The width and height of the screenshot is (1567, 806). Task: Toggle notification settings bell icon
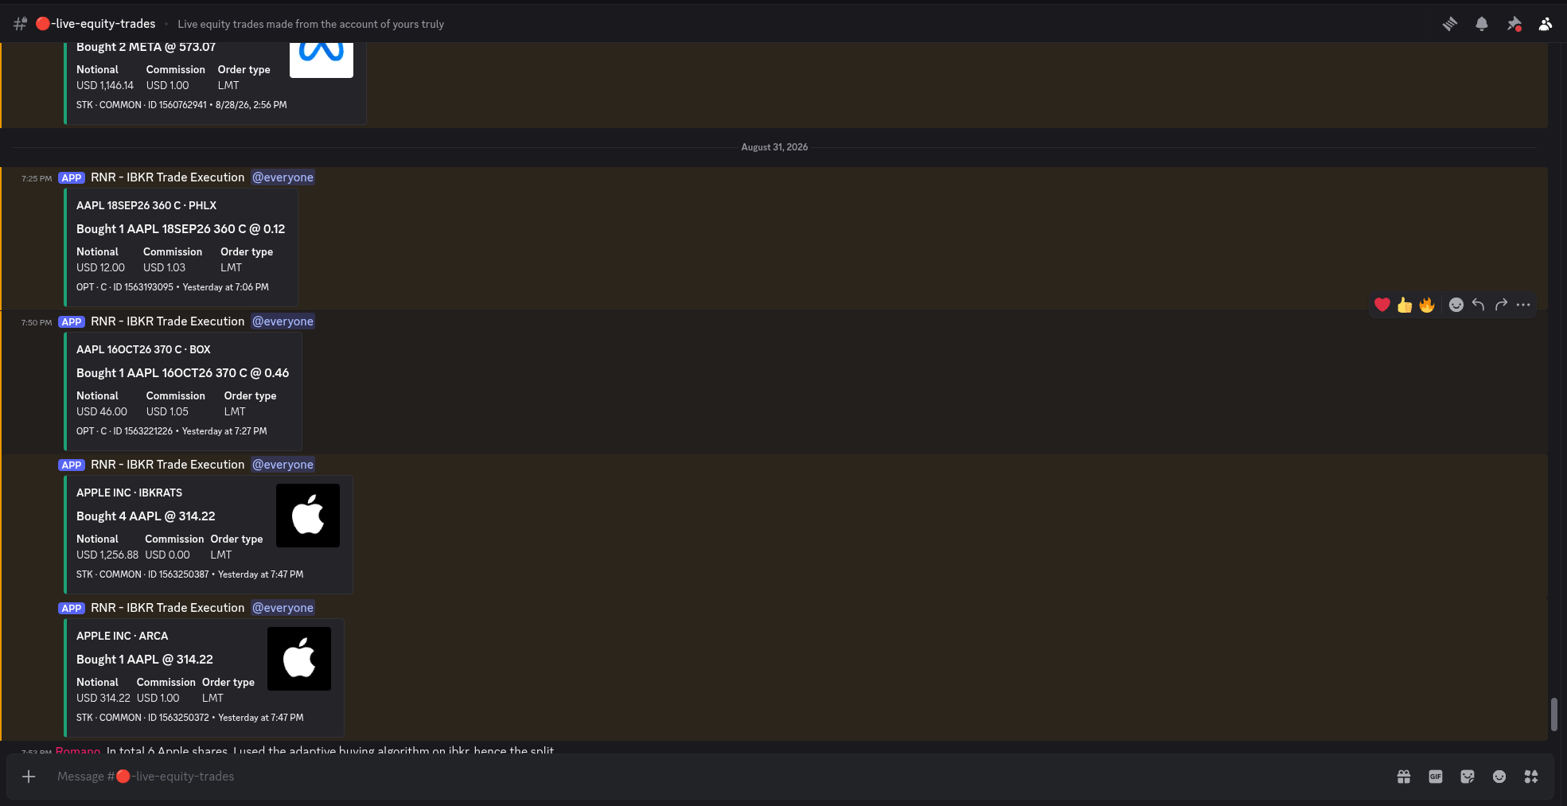(1482, 24)
